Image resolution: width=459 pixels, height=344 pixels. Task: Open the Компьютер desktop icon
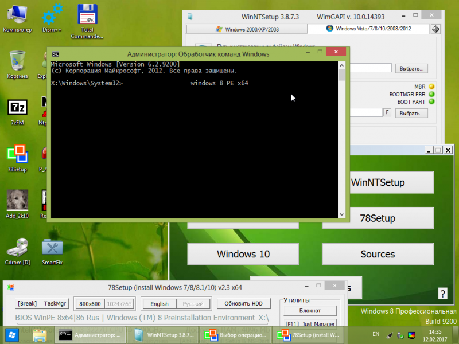[x=17, y=18]
